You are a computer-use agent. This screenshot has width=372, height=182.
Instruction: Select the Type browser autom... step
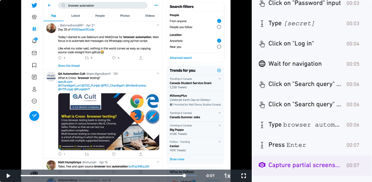tap(312, 125)
